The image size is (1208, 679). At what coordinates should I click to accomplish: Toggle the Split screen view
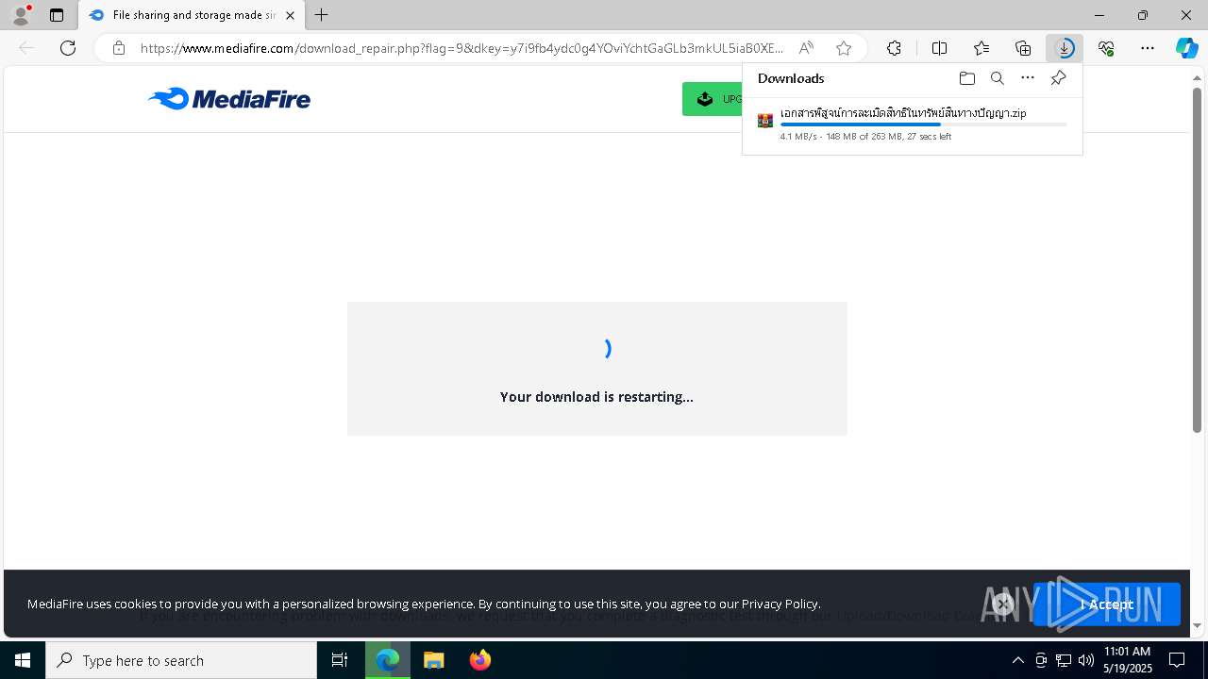(x=939, y=48)
